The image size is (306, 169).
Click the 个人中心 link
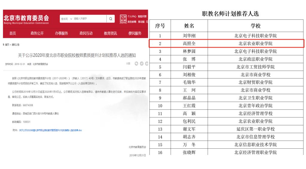coord(132,16)
